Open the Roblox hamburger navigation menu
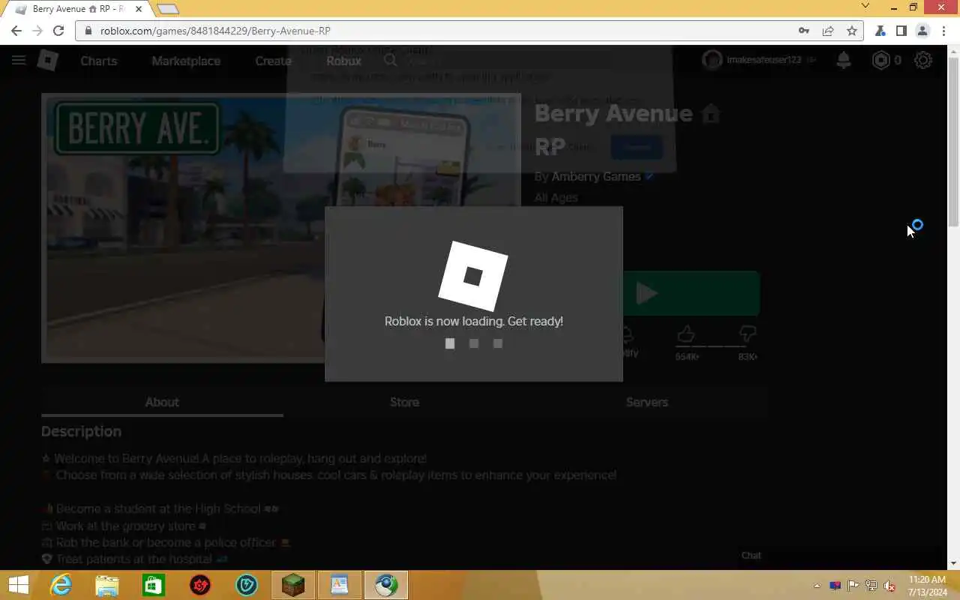The width and height of the screenshot is (960, 600). click(x=19, y=61)
